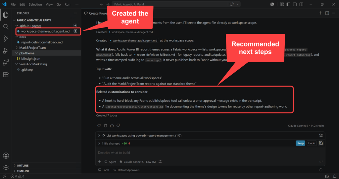Open the chat editor more actions menu

coord(334,13)
